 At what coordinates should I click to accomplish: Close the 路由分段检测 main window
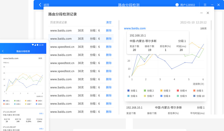click(218, 5)
